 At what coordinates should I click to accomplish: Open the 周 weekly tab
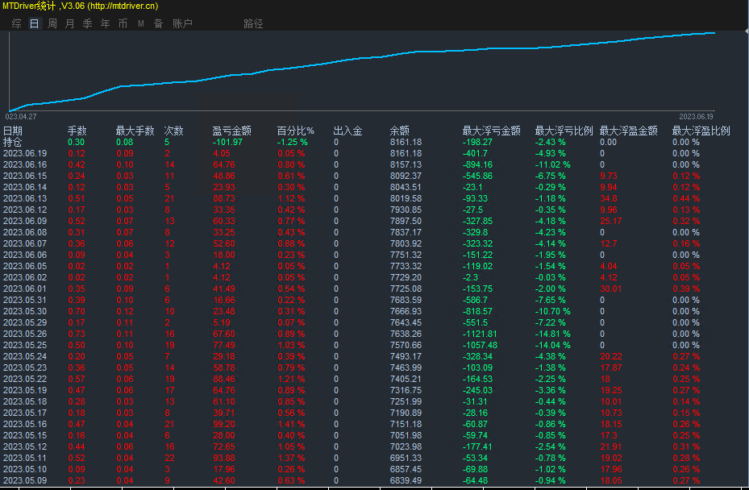click(52, 23)
